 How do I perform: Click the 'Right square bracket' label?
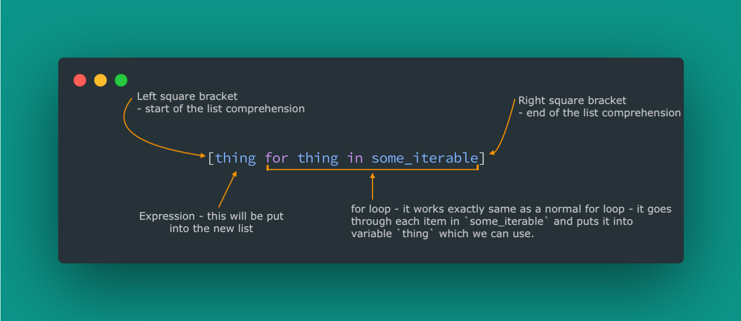pyautogui.click(x=572, y=100)
